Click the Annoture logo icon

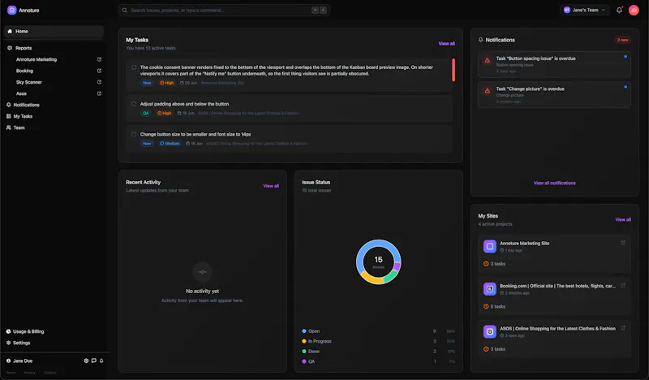click(x=12, y=11)
